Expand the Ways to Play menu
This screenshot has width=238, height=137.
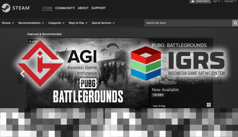[78, 23]
